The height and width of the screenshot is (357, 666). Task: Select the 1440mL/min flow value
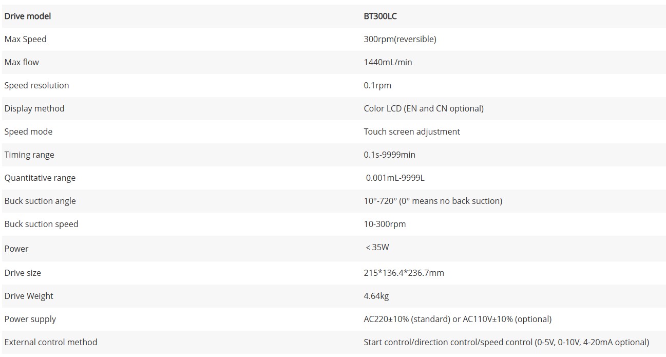coord(388,62)
